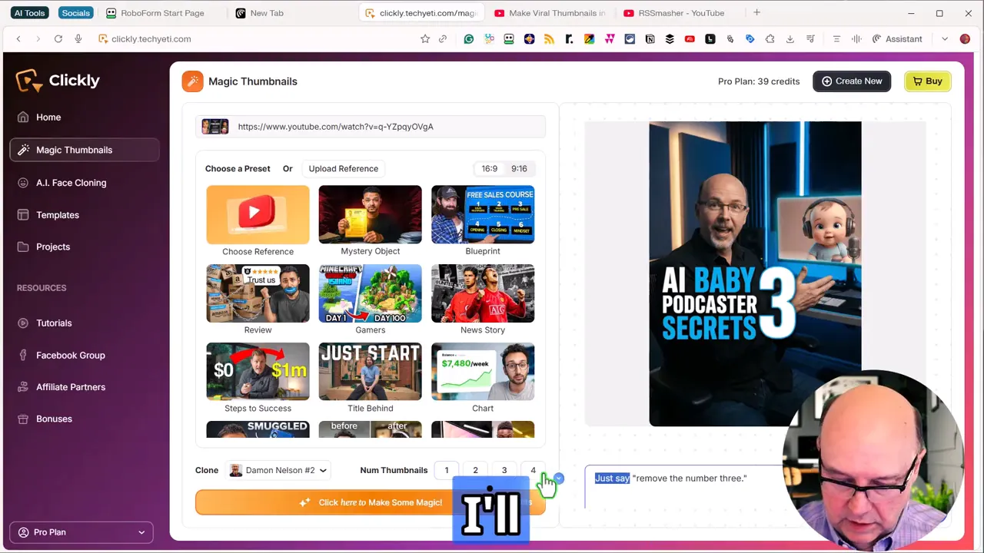
Task: Expand the Pro Plan menu
Action: [80, 531]
